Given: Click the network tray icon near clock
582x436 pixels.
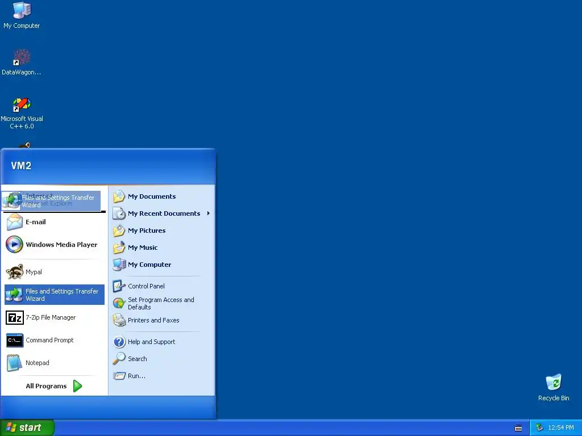Looking at the screenshot, I should (540, 427).
